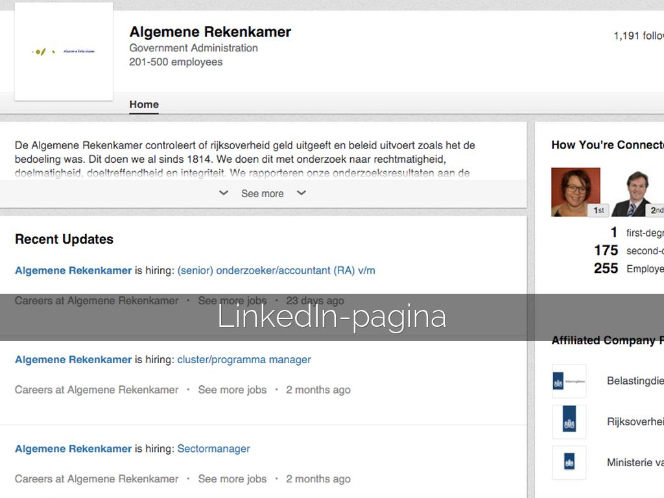
Task: Click the See more text label
Action: click(262, 193)
